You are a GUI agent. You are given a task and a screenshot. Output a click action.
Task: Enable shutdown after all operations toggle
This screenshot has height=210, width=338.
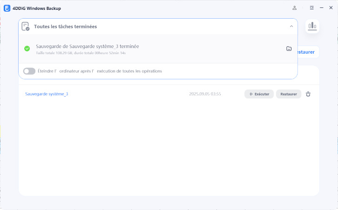[29, 71]
